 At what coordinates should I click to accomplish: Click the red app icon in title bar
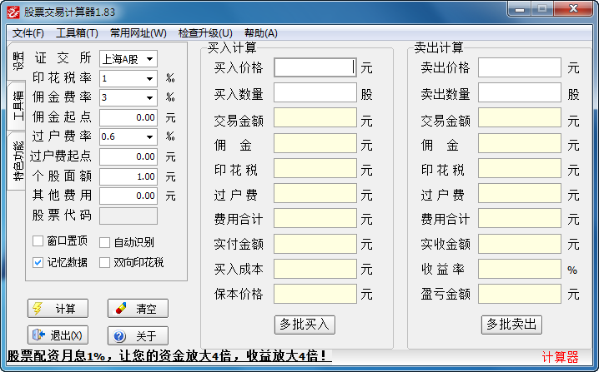pos(13,12)
